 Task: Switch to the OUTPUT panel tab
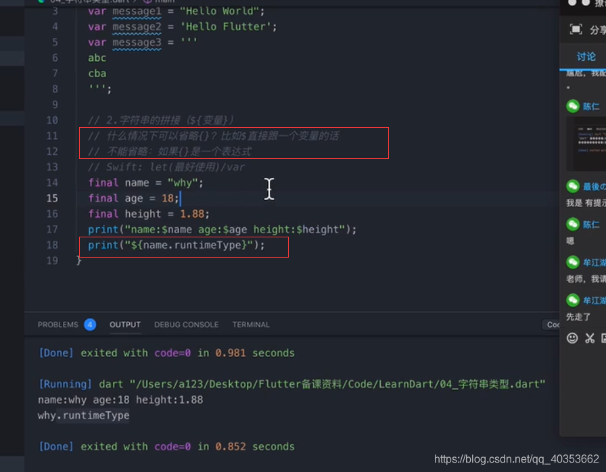(125, 325)
